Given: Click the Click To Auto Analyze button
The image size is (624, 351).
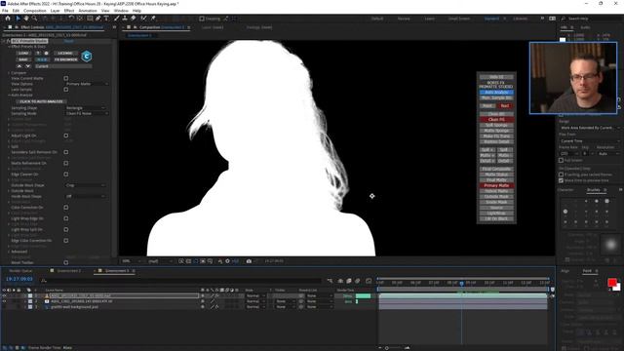Looking at the screenshot, I should (41, 101).
